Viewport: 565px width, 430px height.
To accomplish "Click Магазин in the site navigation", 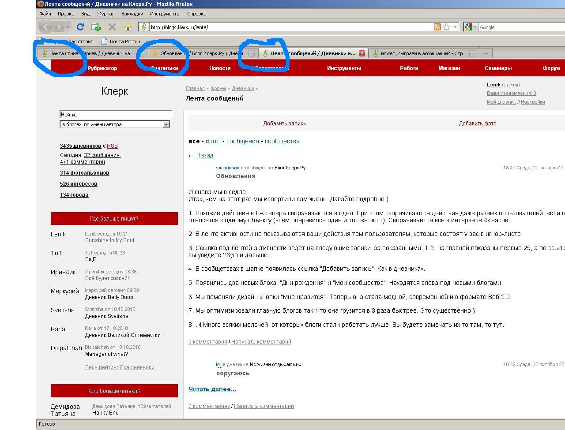I will point(449,68).
